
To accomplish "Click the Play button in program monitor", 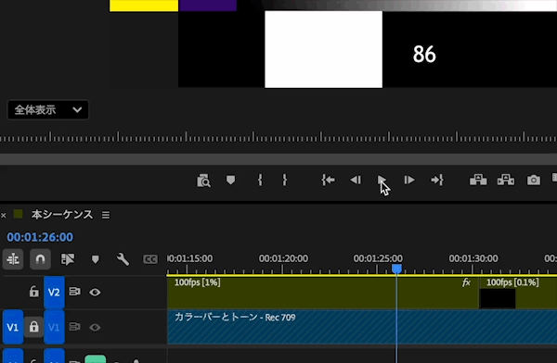I will (x=382, y=180).
